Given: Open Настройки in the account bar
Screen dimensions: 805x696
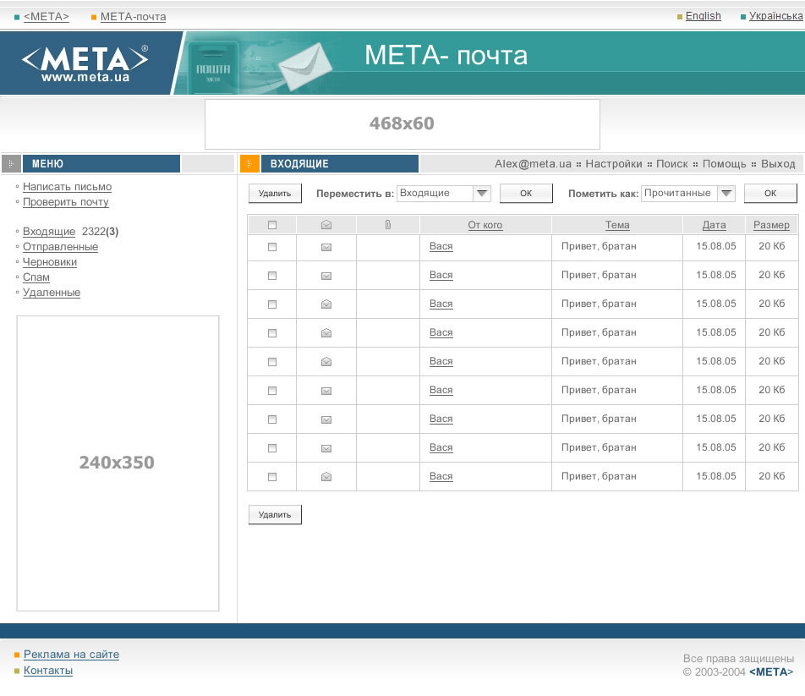Looking at the screenshot, I should [614, 164].
